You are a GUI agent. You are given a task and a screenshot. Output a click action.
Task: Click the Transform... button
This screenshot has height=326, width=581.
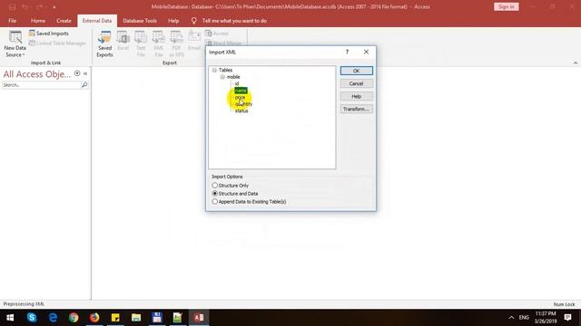click(x=357, y=109)
